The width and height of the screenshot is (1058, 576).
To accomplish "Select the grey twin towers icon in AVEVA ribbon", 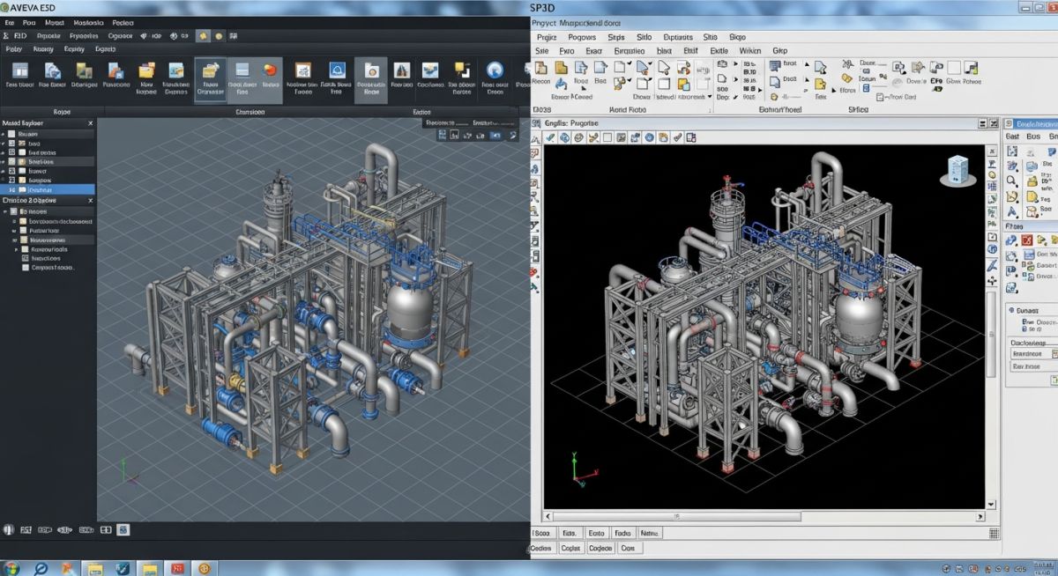I will (401, 70).
